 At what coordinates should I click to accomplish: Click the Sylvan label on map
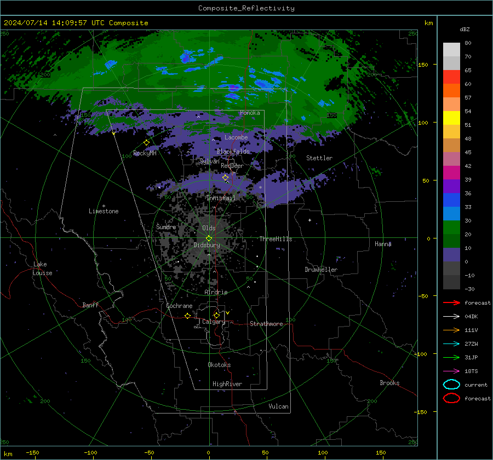209,161
